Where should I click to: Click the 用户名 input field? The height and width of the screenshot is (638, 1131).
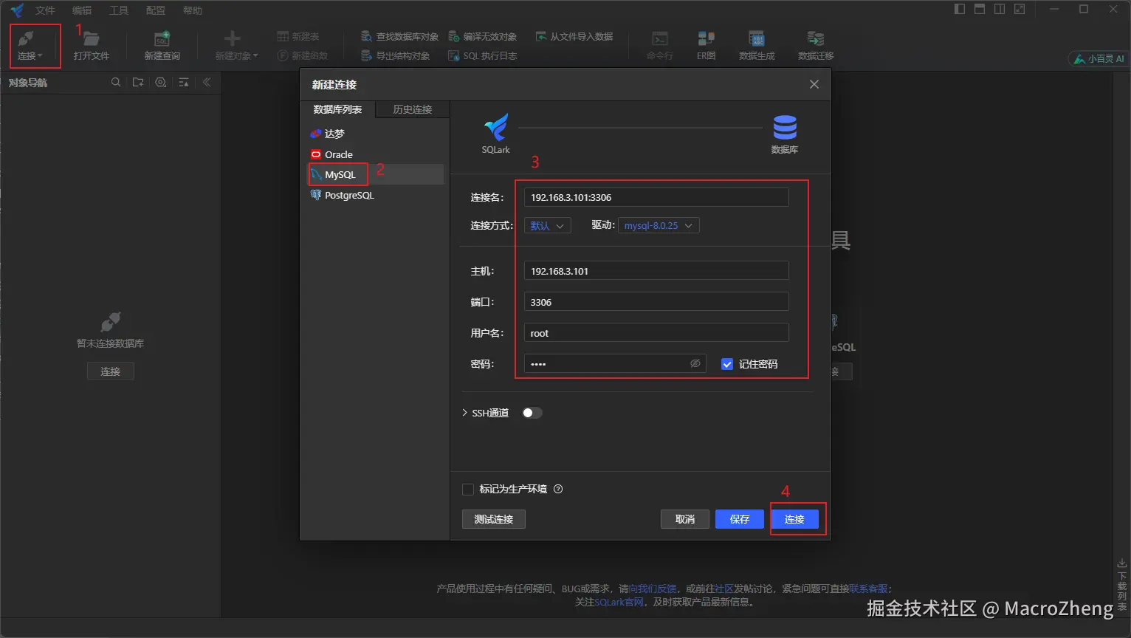(x=656, y=333)
